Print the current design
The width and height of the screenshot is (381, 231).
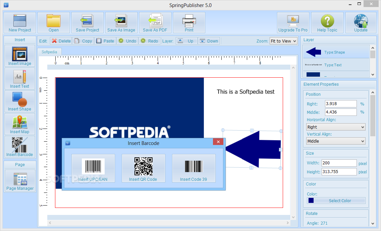click(x=189, y=22)
